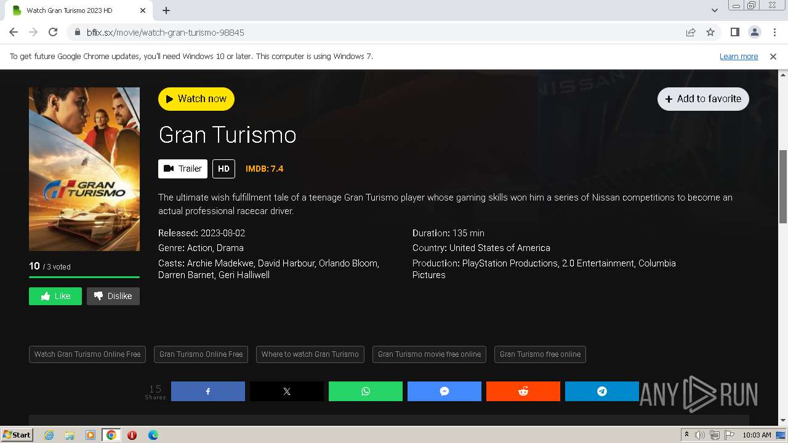Open tab search dropdown arrow

(x=715, y=10)
